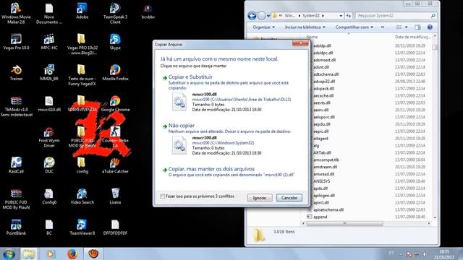Open Compartilhar com dropdown
This screenshot has width=463, height=260.
354,27
